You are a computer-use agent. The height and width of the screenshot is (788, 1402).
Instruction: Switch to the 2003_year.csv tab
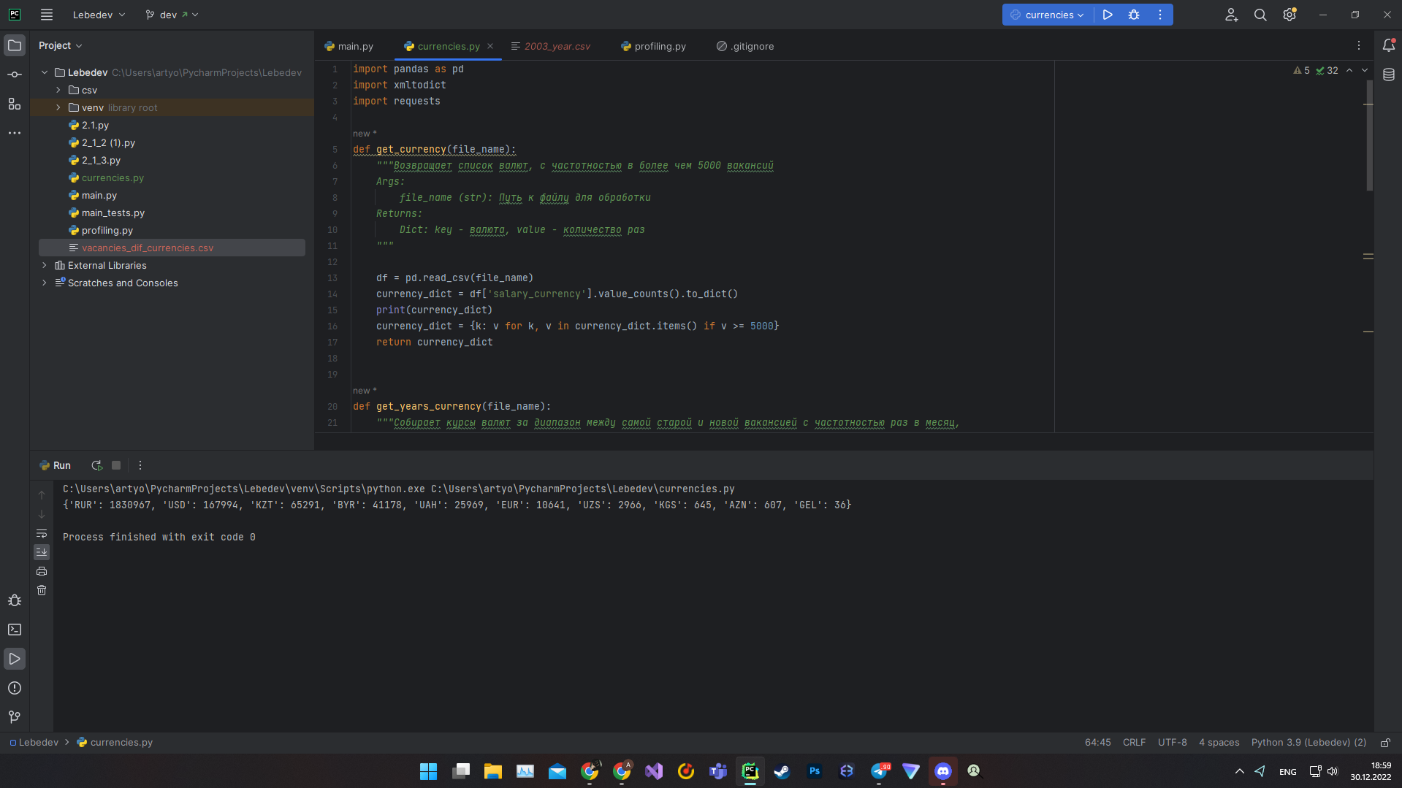pyautogui.click(x=557, y=46)
